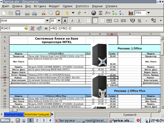This screenshot has height=123, width=164.
Task: Cut selection with scissors icon
Action: tap(43, 13)
